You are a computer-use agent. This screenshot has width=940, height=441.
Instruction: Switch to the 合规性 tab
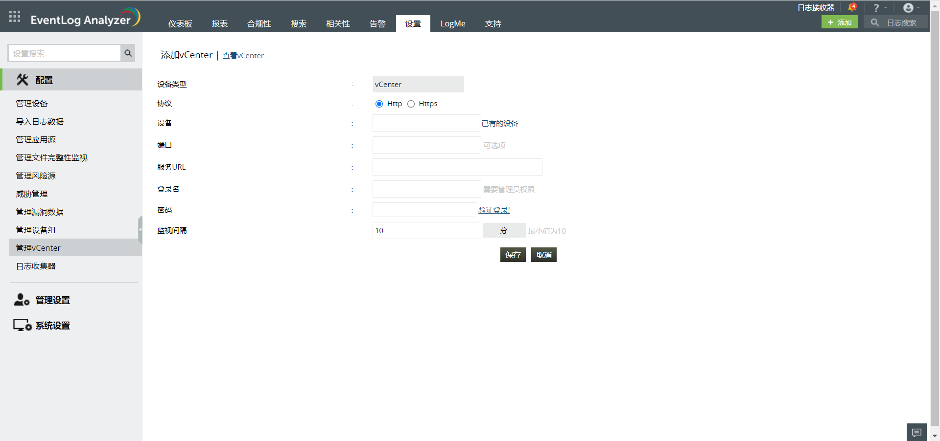coord(259,23)
